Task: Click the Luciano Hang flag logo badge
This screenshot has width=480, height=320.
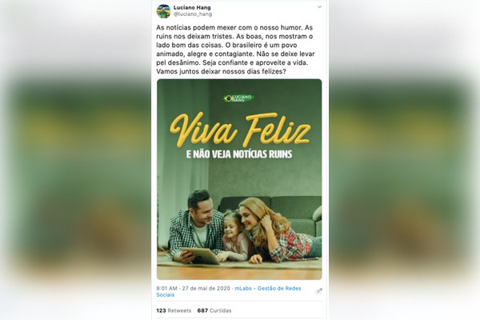Action: click(239, 98)
